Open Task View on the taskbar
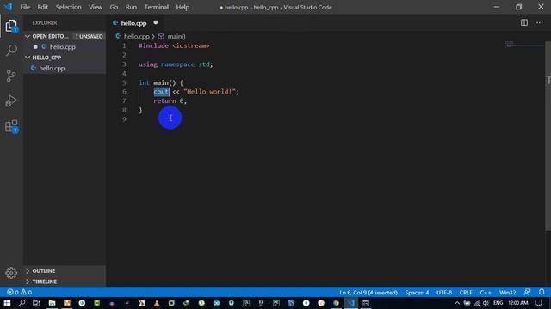The width and height of the screenshot is (551, 309). pos(36,303)
